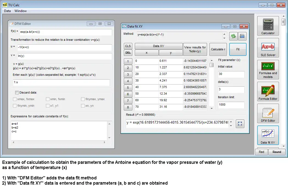Click the delta(c) field

tap(231, 89)
